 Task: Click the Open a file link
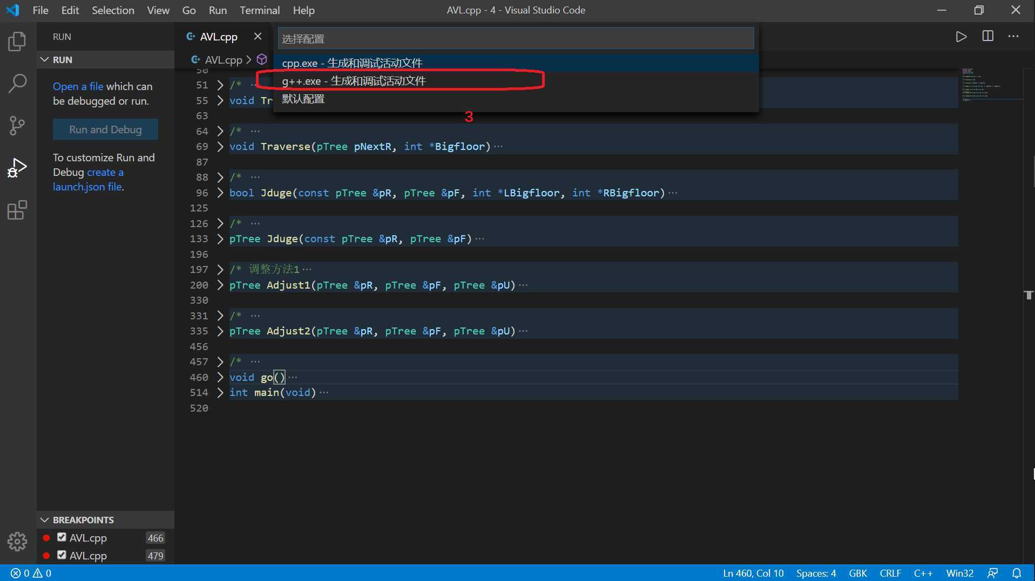pyautogui.click(x=78, y=86)
